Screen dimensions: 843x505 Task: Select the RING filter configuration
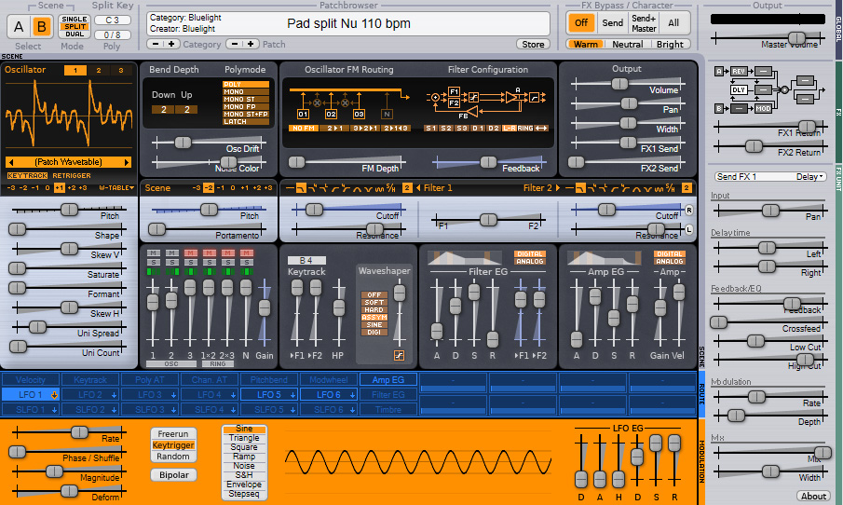click(525, 128)
